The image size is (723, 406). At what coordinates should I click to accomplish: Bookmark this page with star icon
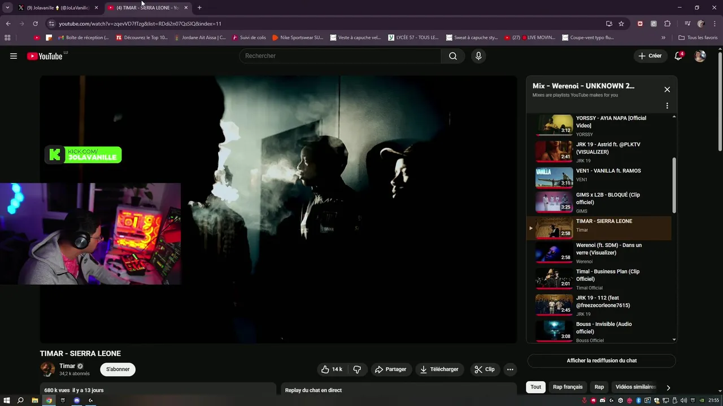(x=621, y=24)
